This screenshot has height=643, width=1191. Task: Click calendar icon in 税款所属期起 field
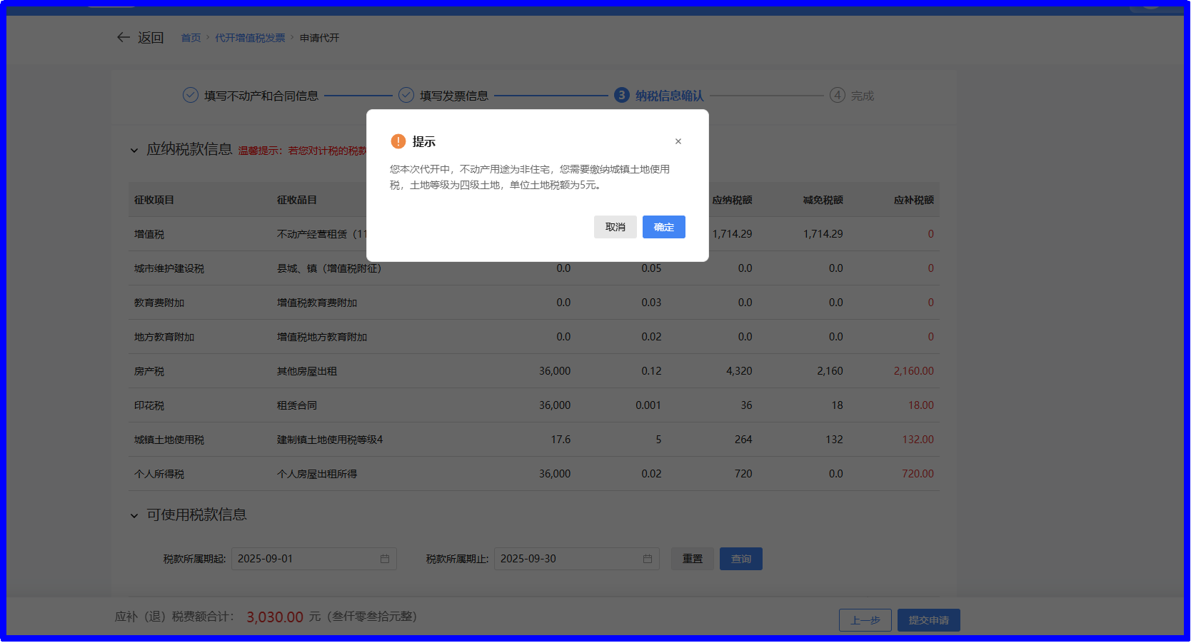click(385, 559)
